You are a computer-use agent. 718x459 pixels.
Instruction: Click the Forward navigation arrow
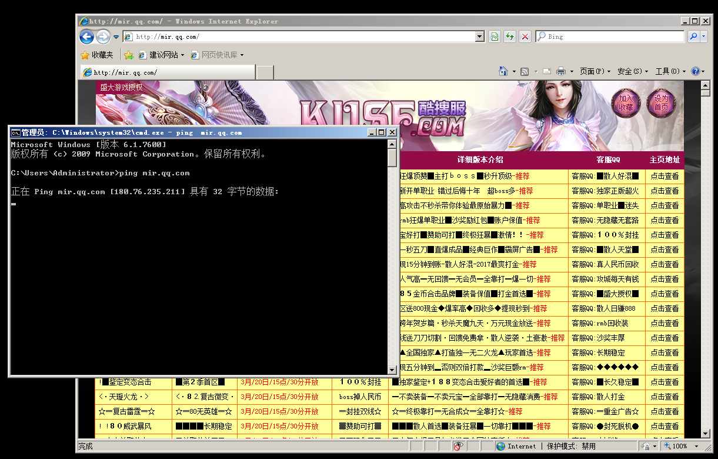pos(103,36)
